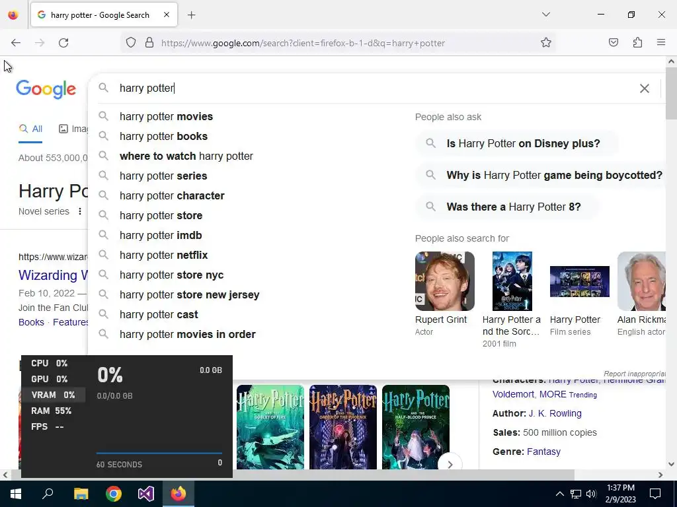Click the address bar URL
The height and width of the screenshot is (507, 677).
pyautogui.click(x=303, y=43)
